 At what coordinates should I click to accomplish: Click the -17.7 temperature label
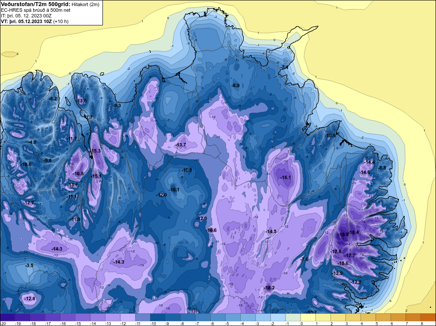(350, 255)
